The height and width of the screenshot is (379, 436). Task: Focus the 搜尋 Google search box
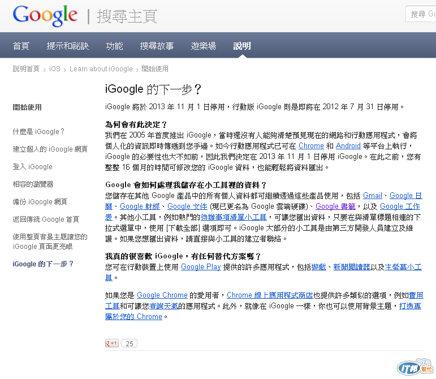tap(421, 14)
